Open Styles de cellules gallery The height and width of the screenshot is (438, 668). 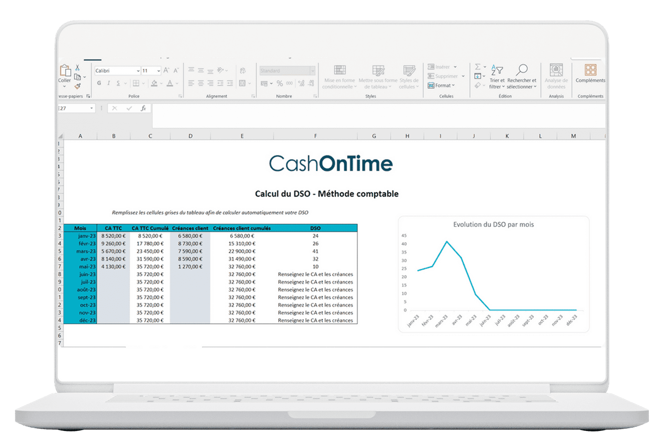(x=409, y=77)
